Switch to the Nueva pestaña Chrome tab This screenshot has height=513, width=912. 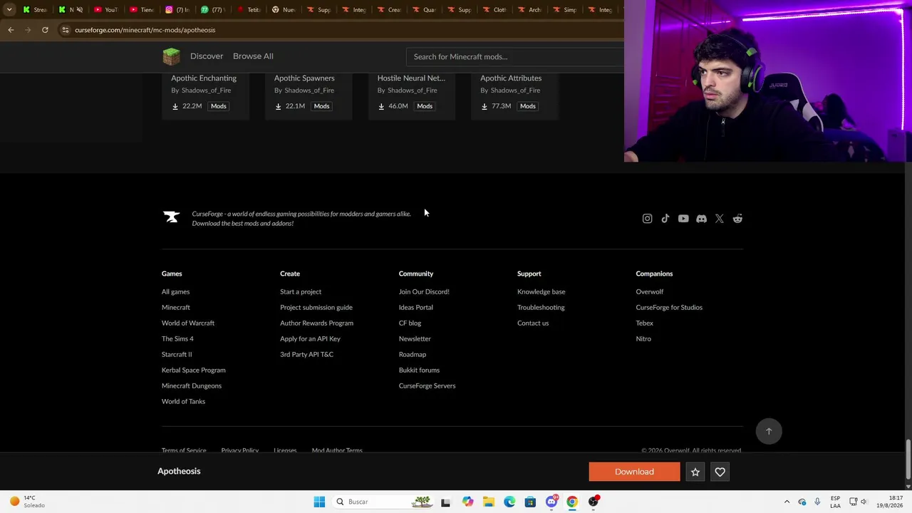click(x=284, y=9)
